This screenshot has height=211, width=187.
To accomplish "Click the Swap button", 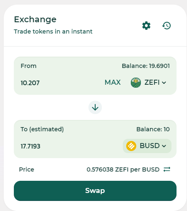I will click(x=95, y=191).
